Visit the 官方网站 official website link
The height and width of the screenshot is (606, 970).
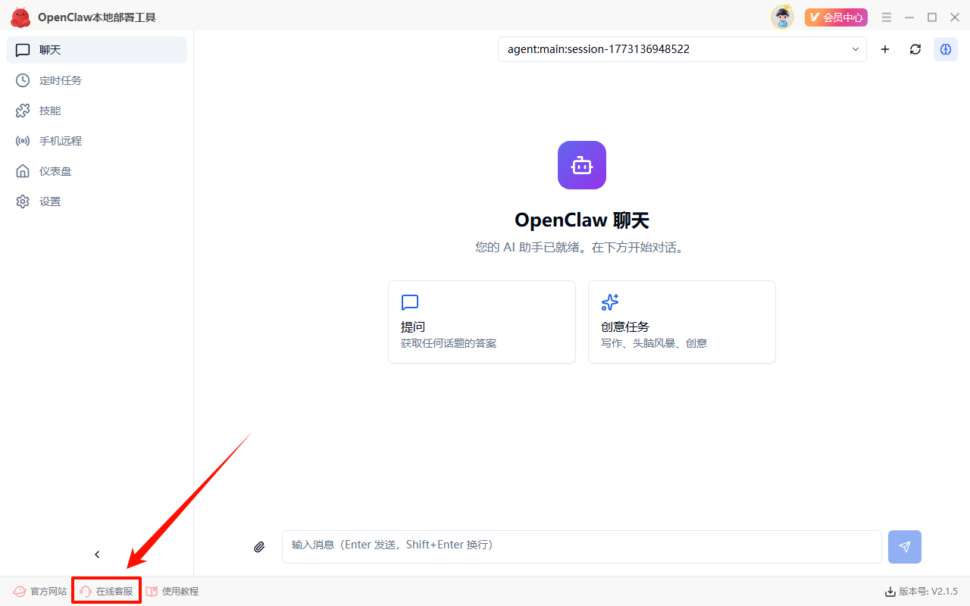(39, 591)
